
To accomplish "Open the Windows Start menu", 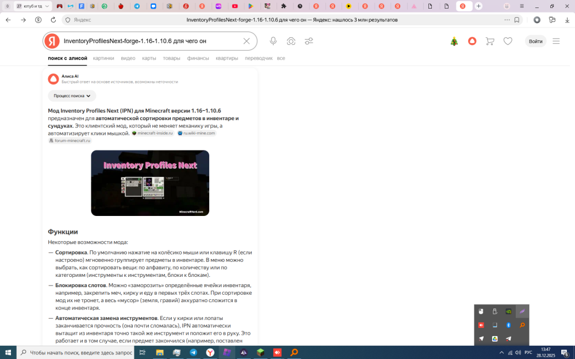I will pyautogui.click(x=7, y=353).
